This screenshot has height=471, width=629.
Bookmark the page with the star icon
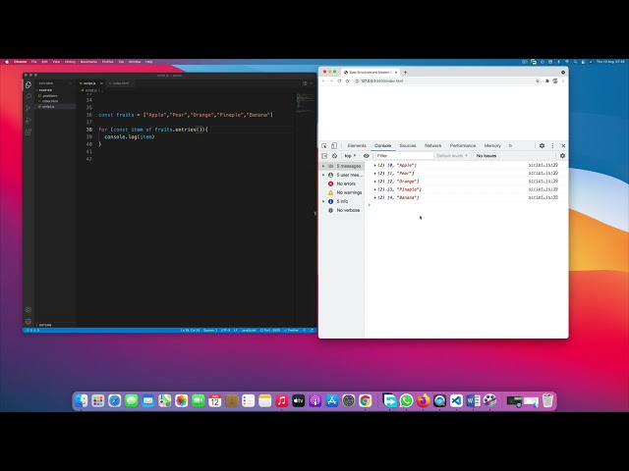[538, 80]
